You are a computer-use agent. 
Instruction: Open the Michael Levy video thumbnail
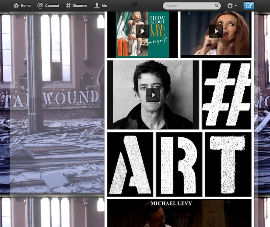(179, 213)
